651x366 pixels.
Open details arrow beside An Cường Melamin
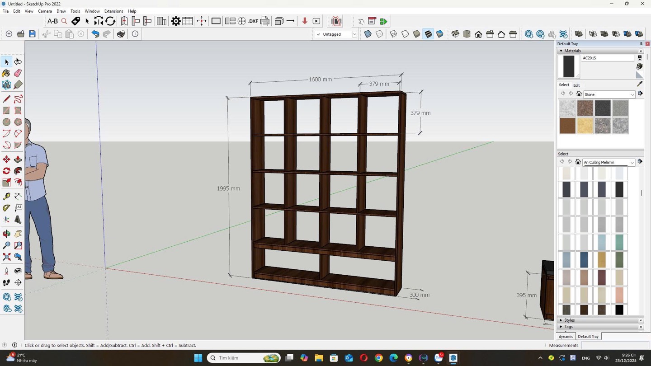(x=640, y=162)
